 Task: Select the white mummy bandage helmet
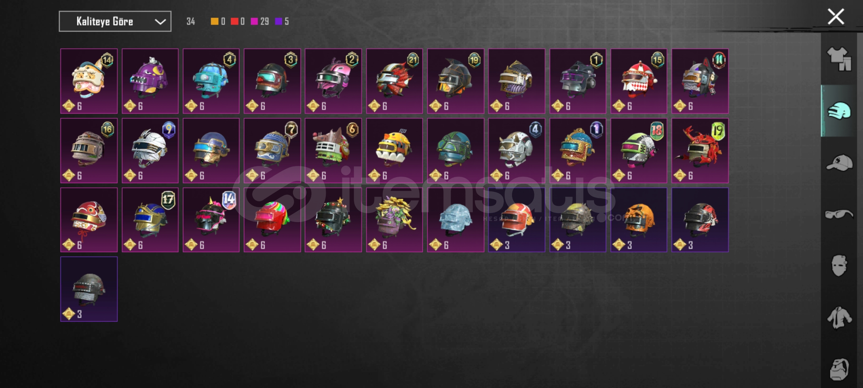(150, 151)
